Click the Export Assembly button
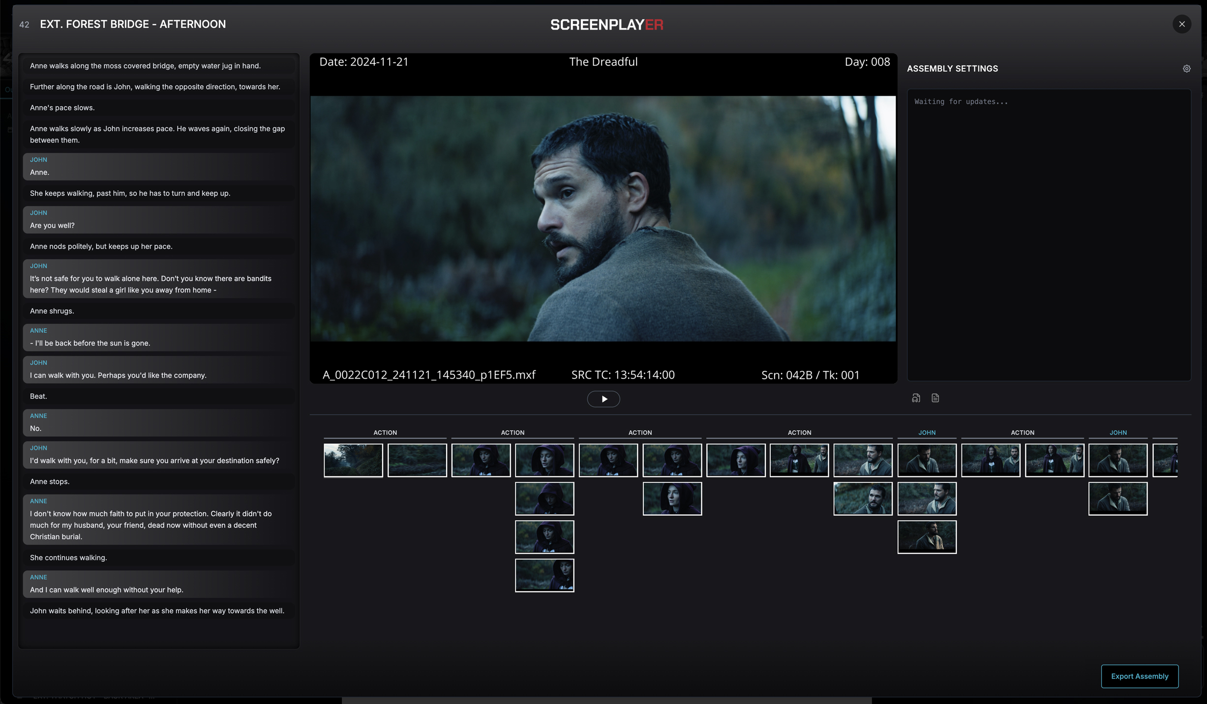The height and width of the screenshot is (704, 1207). click(x=1139, y=676)
